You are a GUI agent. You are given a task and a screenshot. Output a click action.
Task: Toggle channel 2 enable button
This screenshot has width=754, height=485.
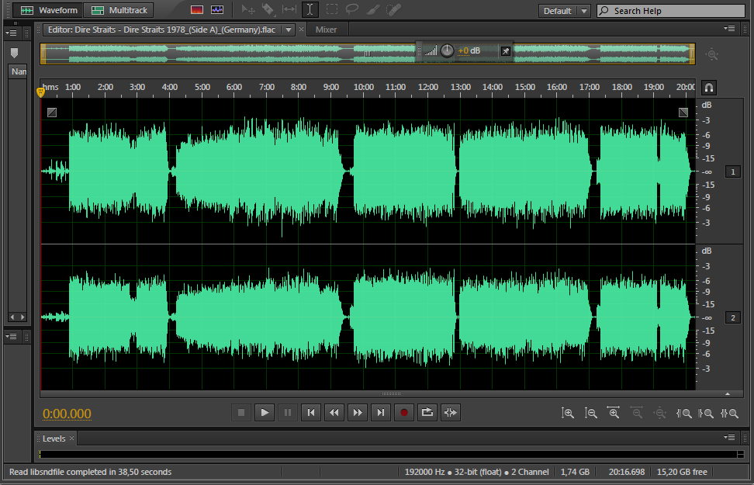tap(733, 317)
